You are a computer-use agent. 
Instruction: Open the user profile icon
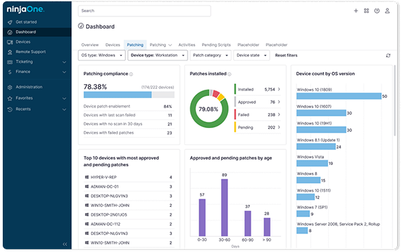(x=387, y=11)
